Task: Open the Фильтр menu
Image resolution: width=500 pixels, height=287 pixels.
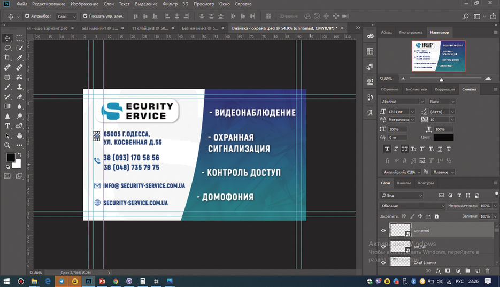Action: click(170, 4)
